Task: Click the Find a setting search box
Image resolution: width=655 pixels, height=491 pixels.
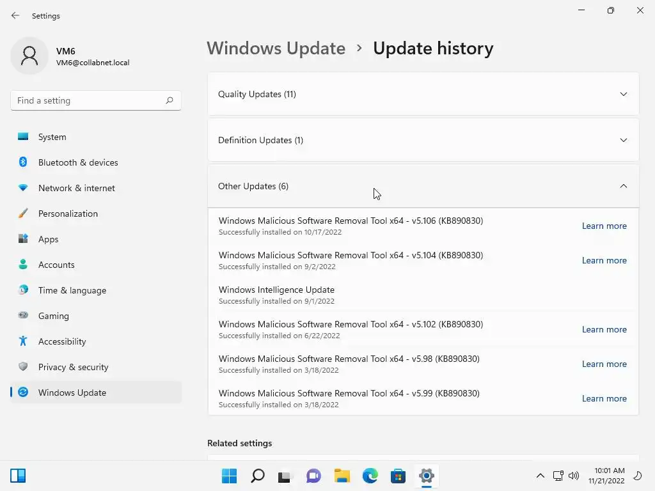Action: (x=96, y=100)
